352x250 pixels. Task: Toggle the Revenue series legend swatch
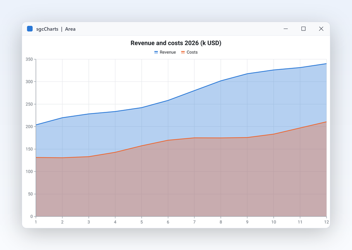[x=156, y=52]
